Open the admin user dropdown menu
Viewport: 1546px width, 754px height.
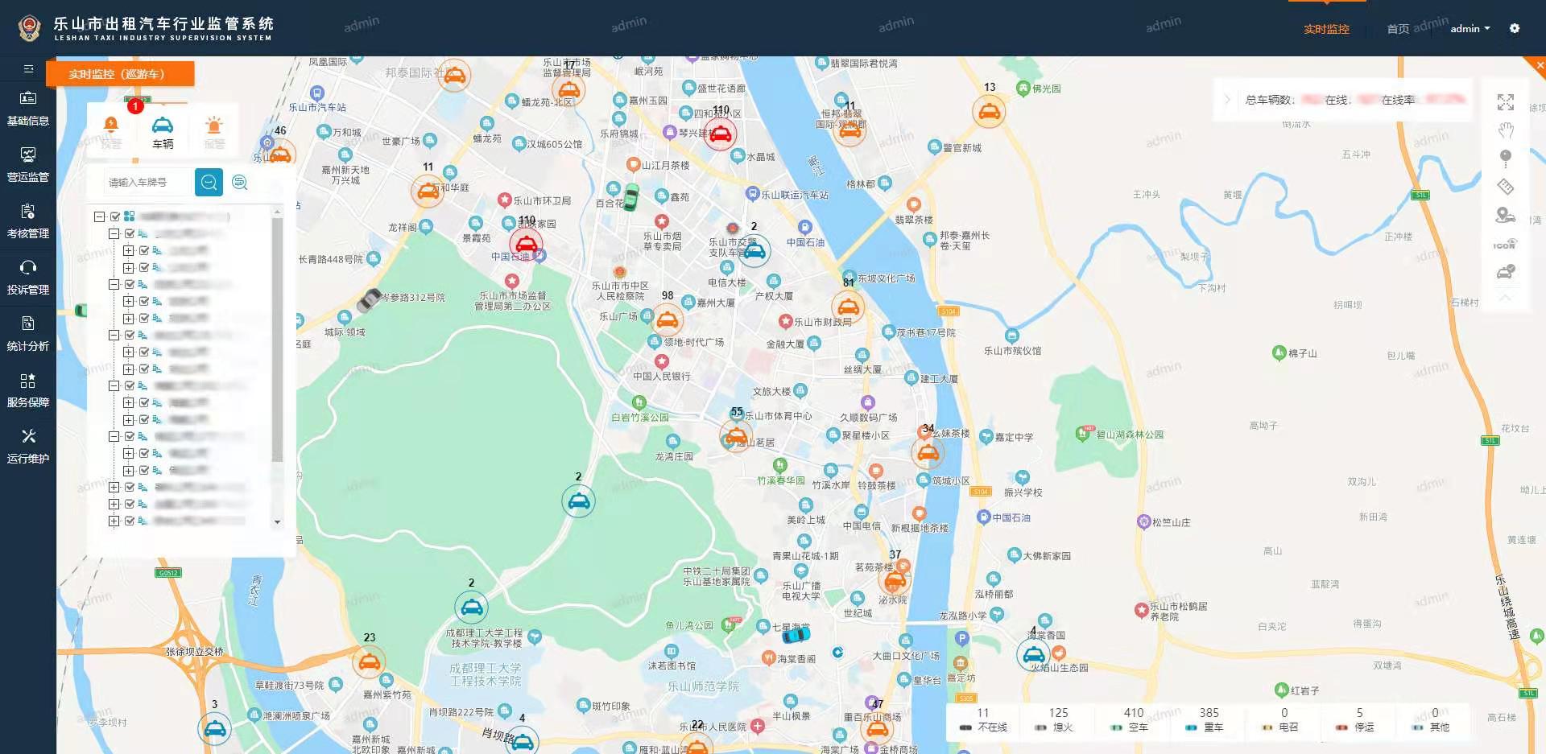1470,28
